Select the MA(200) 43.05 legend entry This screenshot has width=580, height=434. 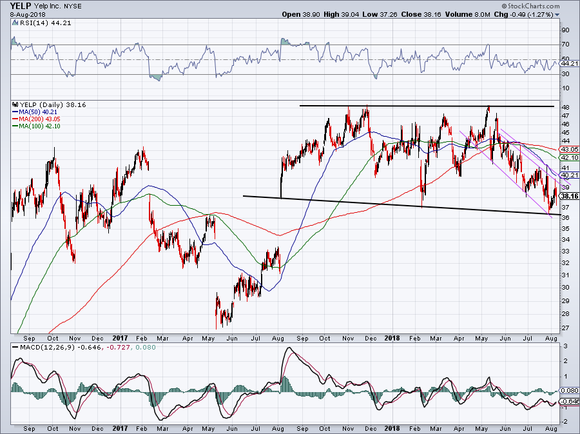point(36,119)
